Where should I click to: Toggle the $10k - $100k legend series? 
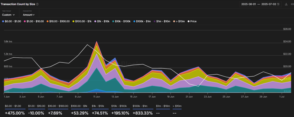click(x=121, y=21)
